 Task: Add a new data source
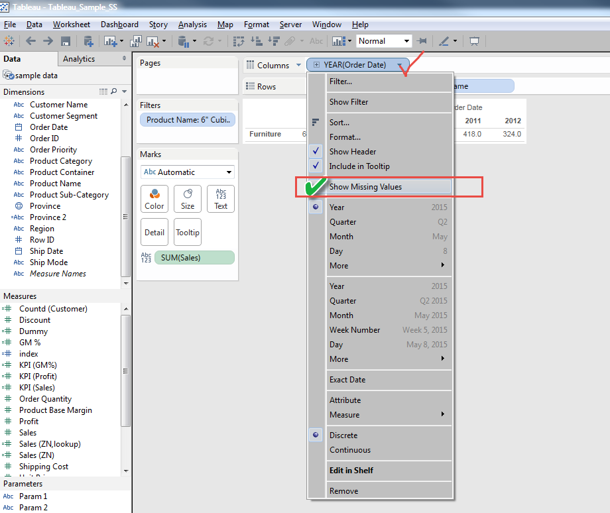point(88,41)
